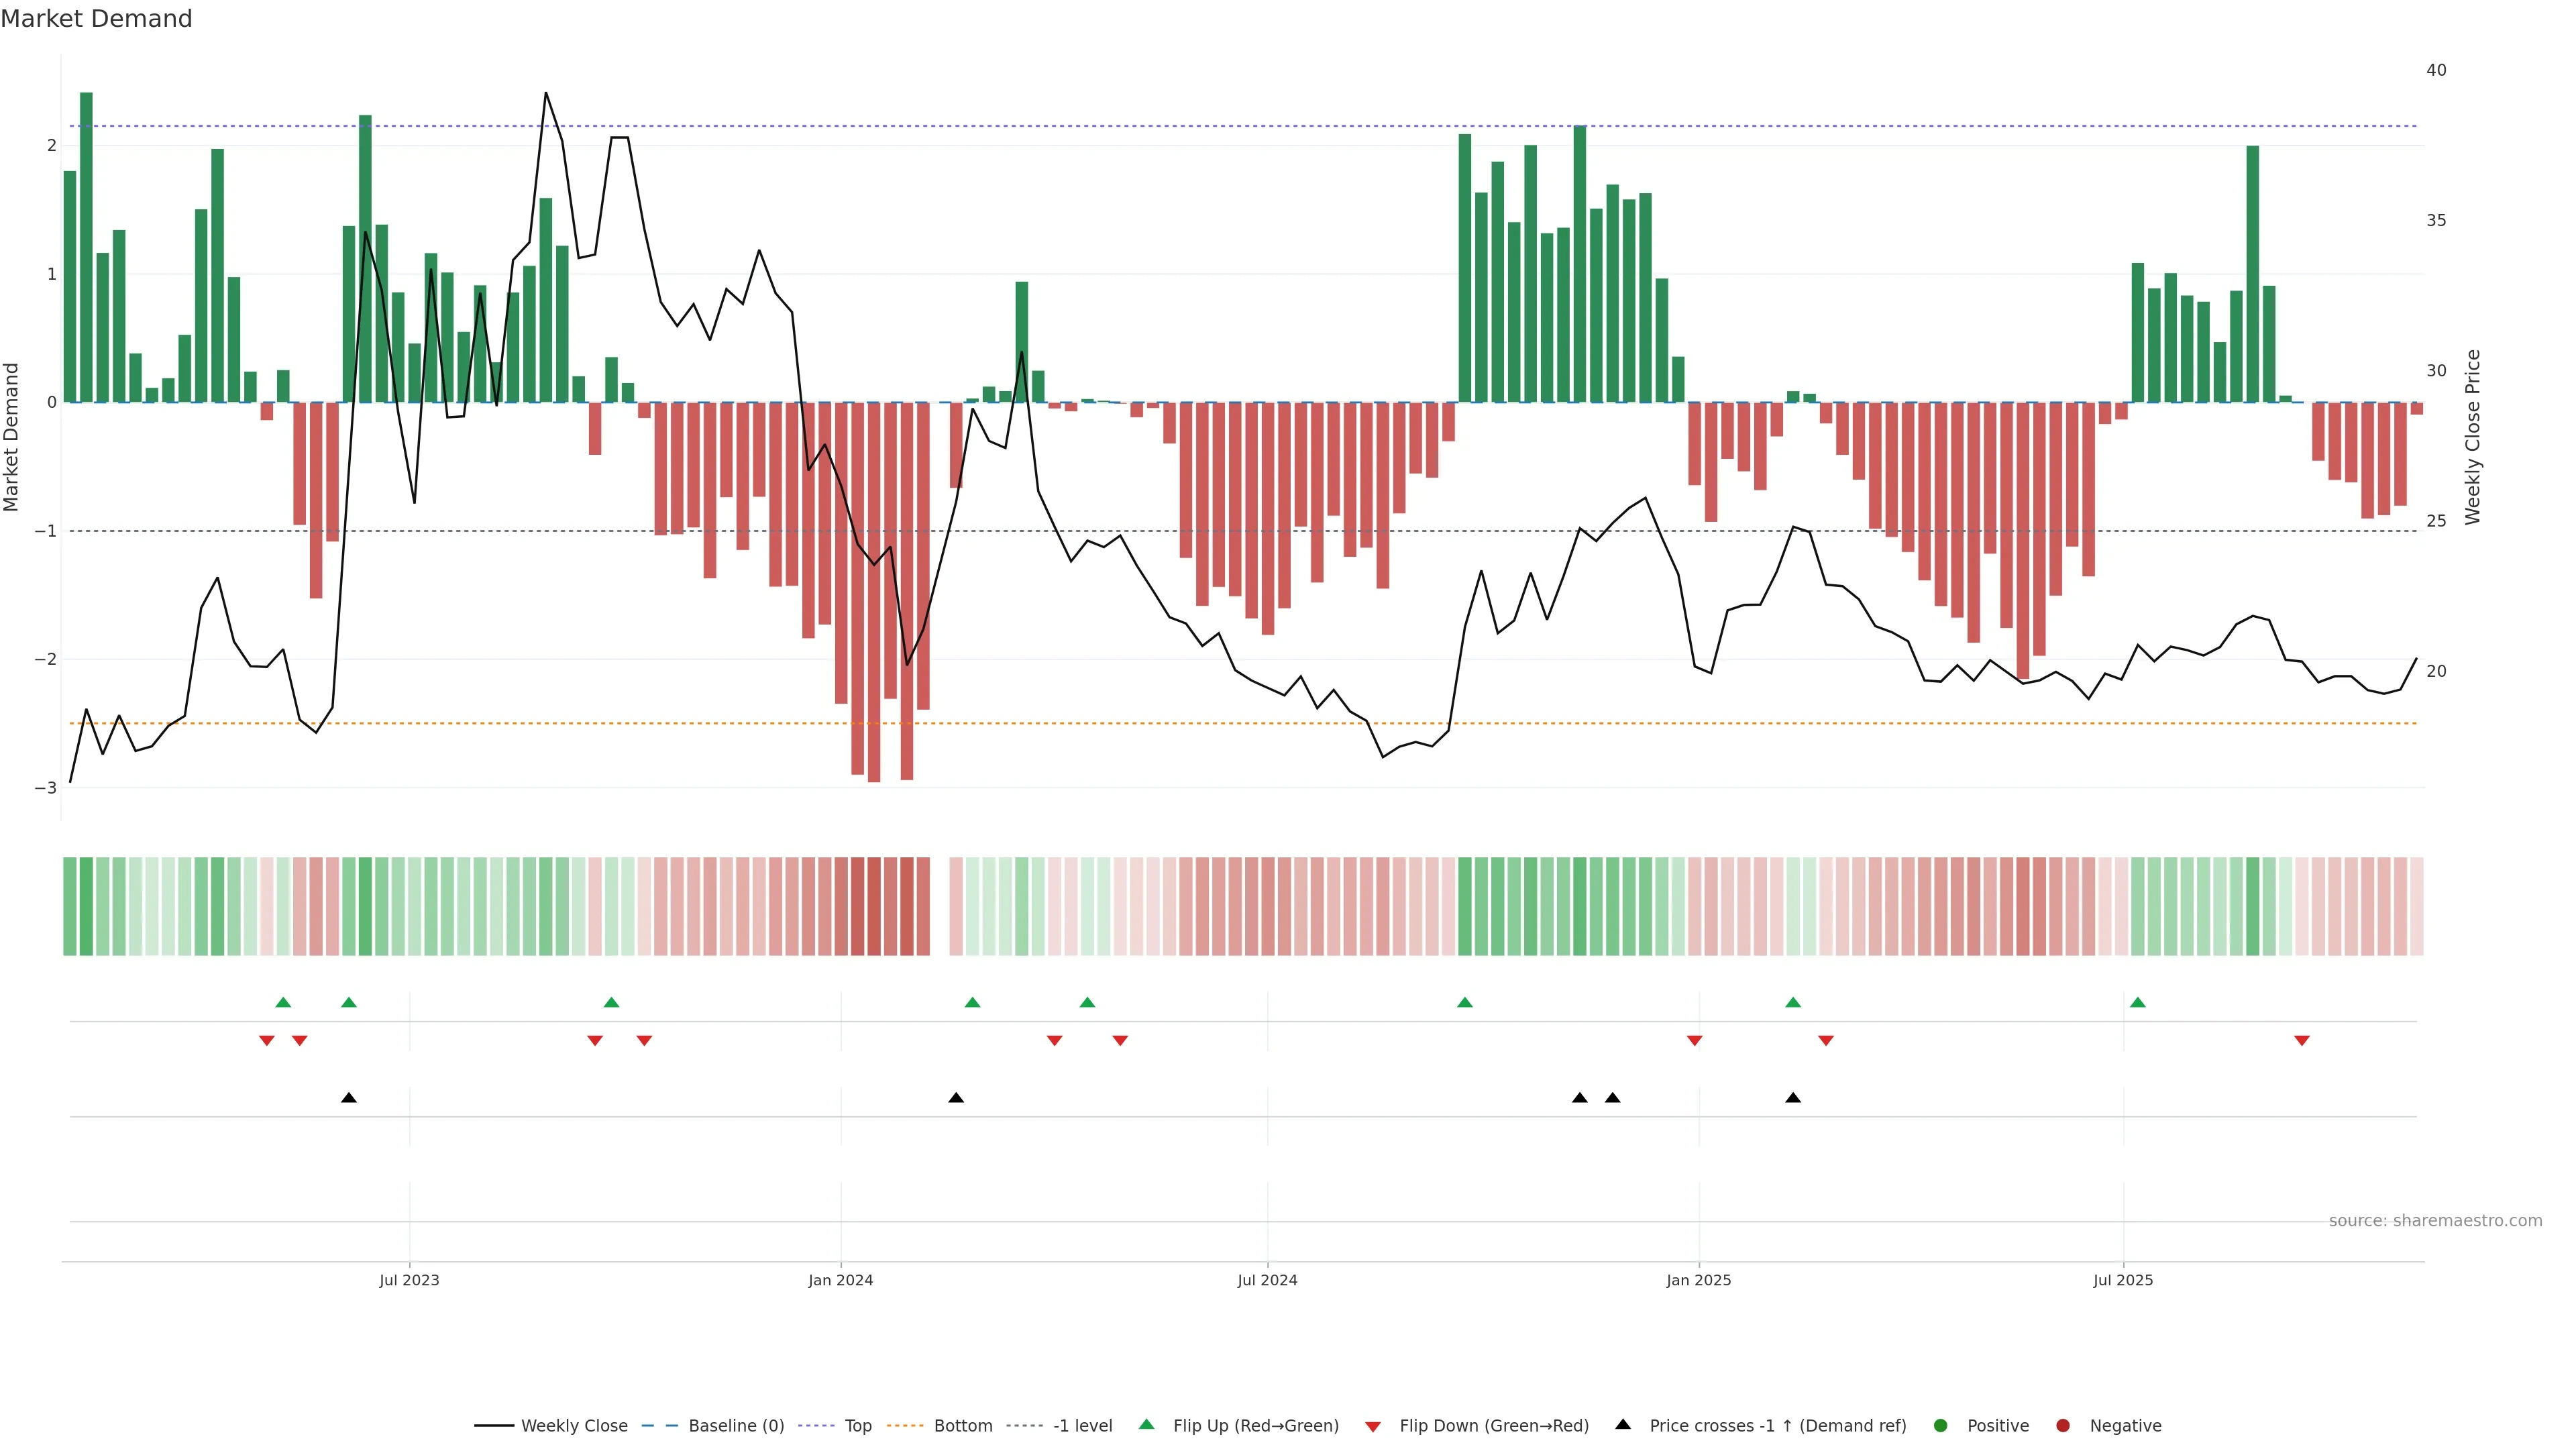Click the -1 level legend entry
Viewport: 2576px width, 1449px height.
click(x=1082, y=1425)
